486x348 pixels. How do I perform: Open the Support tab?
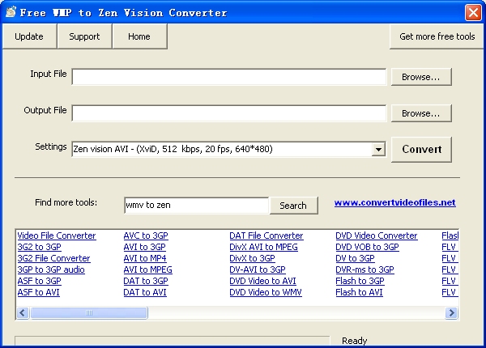pyautogui.click(x=84, y=36)
